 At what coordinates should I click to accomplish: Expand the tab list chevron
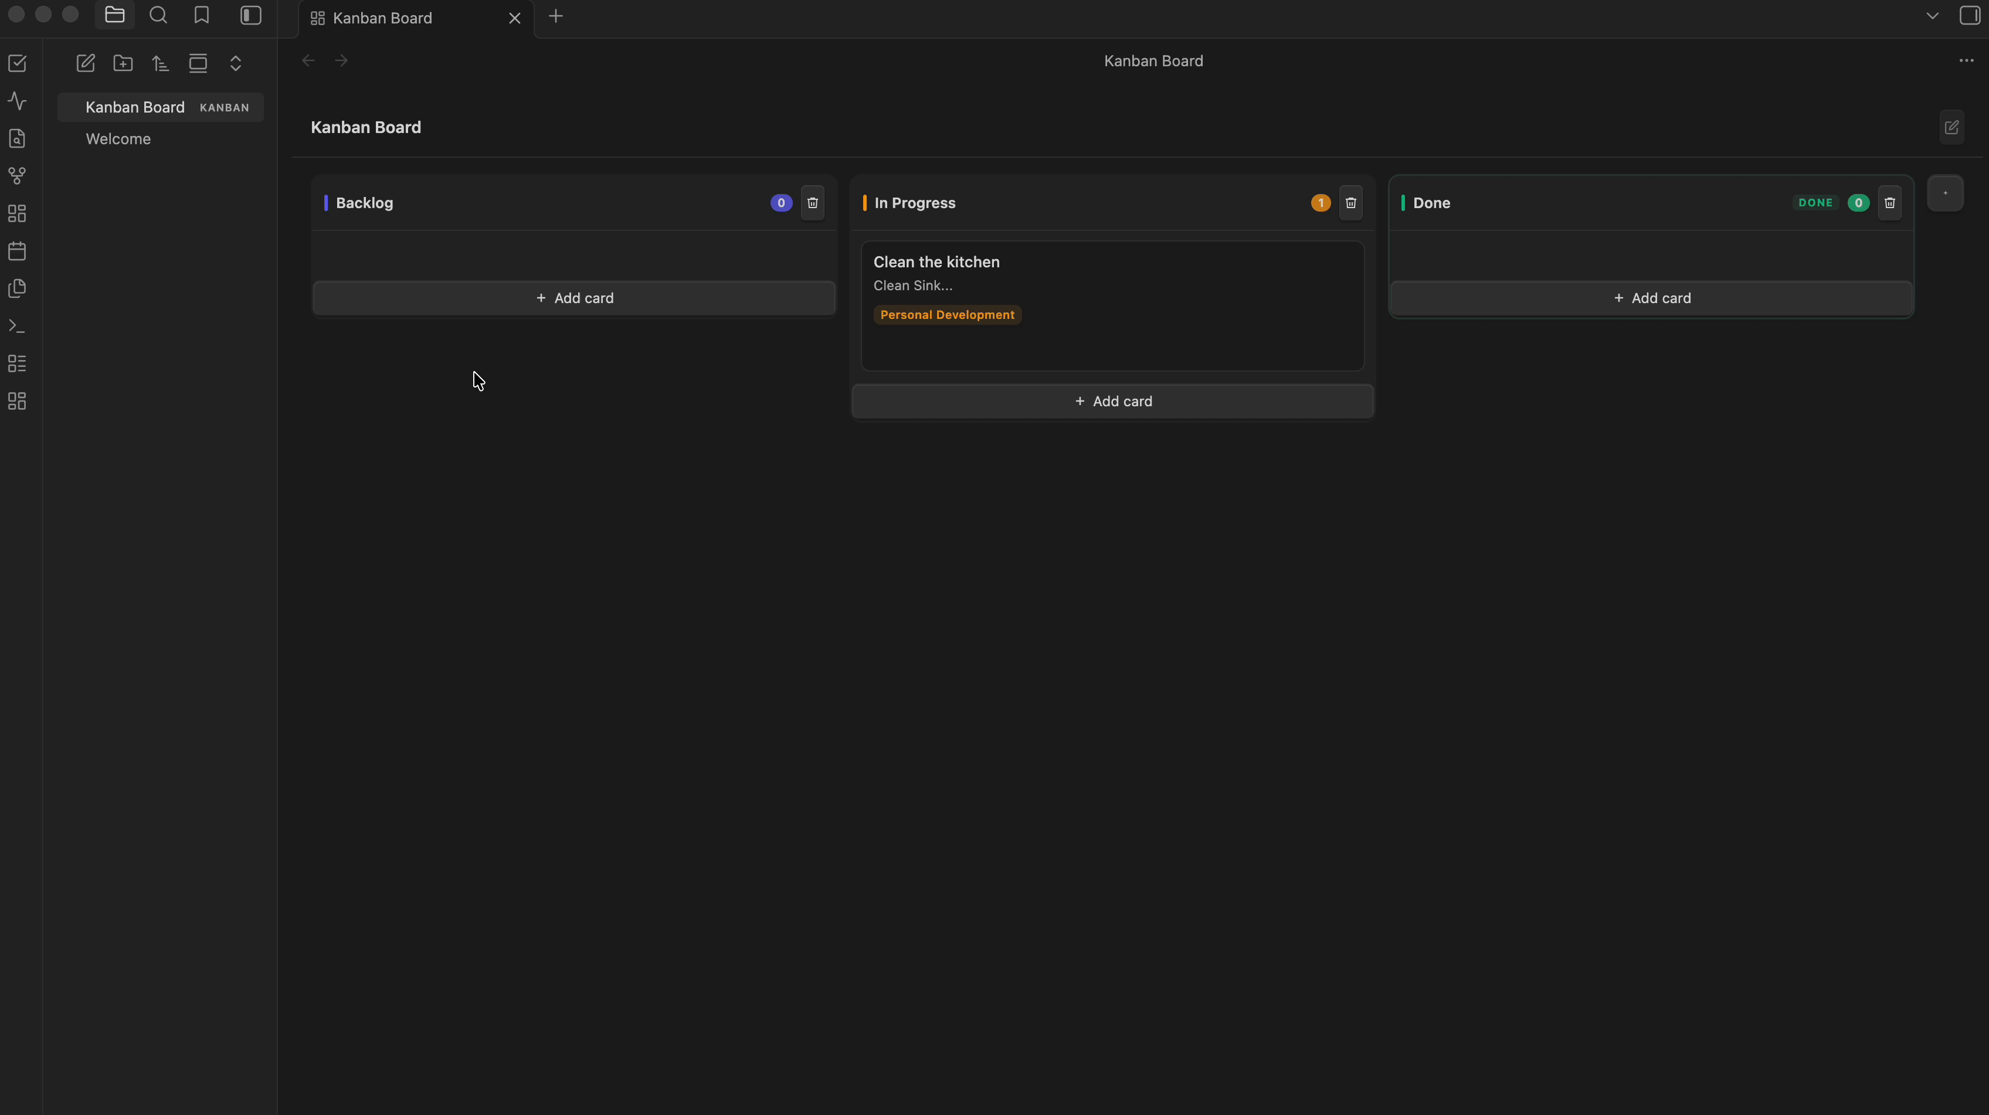coord(1933,15)
